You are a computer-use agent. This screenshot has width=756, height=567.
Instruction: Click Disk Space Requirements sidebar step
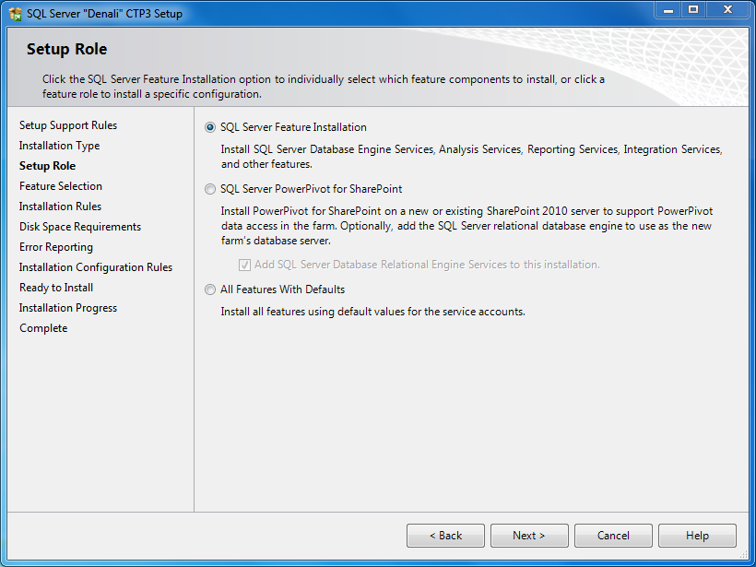tap(80, 227)
